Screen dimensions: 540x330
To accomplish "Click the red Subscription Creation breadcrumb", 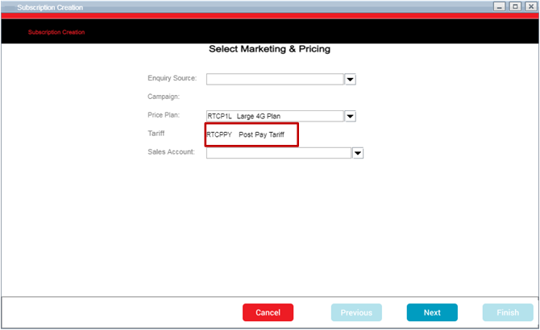I will coord(56,32).
